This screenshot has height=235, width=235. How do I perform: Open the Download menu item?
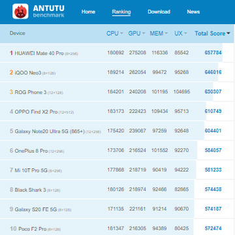pyautogui.click(x=159, y=12)
